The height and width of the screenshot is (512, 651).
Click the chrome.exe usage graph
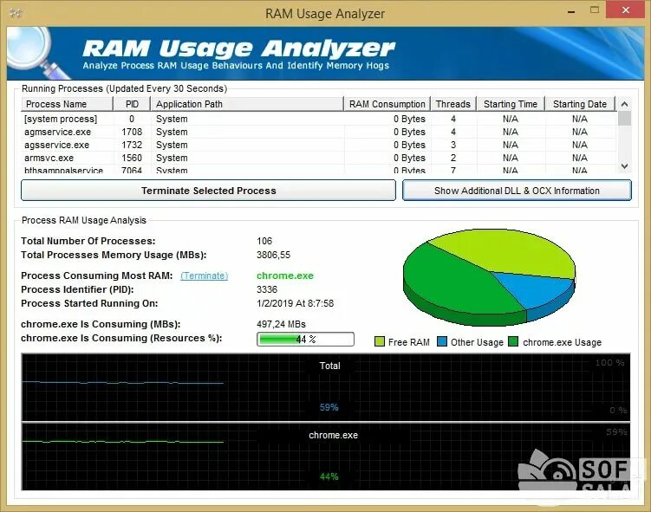point(326,457)
